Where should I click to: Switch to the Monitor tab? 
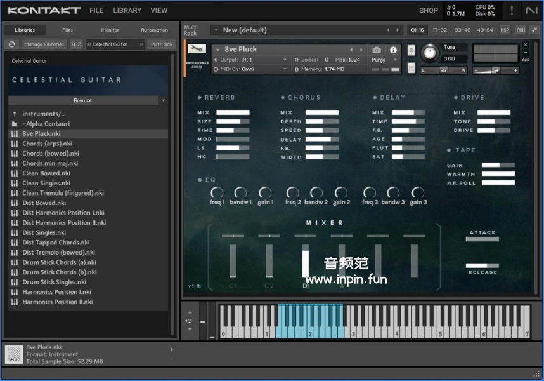pos(110,30)
